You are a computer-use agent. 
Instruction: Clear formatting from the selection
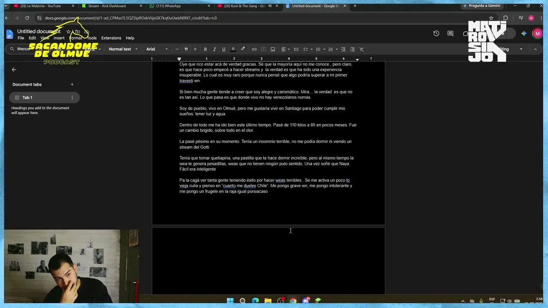[361, 49]
